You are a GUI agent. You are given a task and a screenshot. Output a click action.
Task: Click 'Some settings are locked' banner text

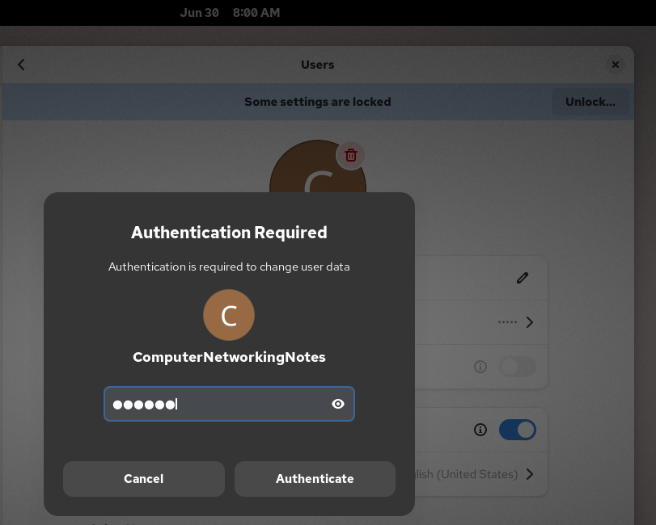pyautogui.click(x=318, y=102)
